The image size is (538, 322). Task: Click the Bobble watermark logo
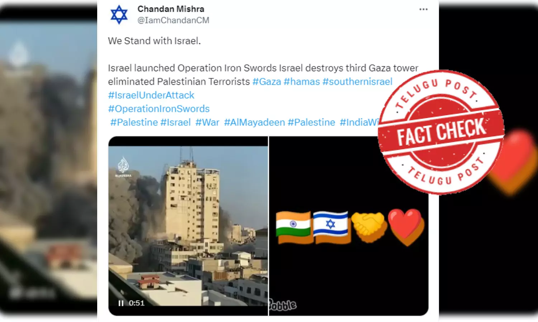pyautogui.click(x=283, y=304)
